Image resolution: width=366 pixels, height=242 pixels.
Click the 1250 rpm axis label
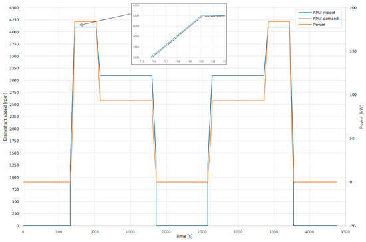14,165
